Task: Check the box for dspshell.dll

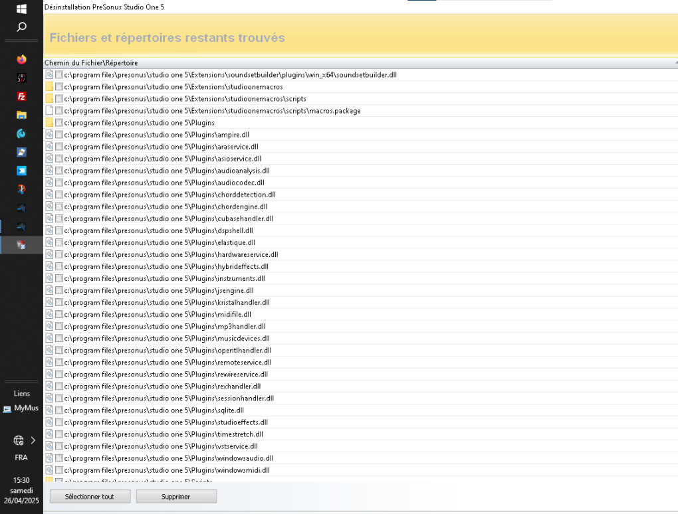Action: [58, 230]
